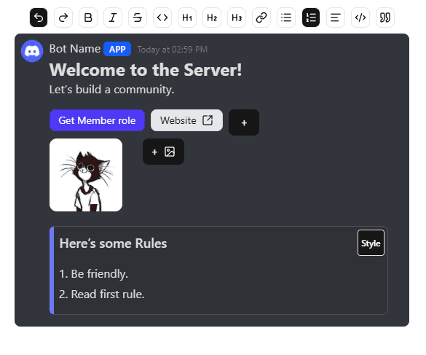Toggle the bullet list
The width and height of the screenshot is (426, 355).
[286, 17]
